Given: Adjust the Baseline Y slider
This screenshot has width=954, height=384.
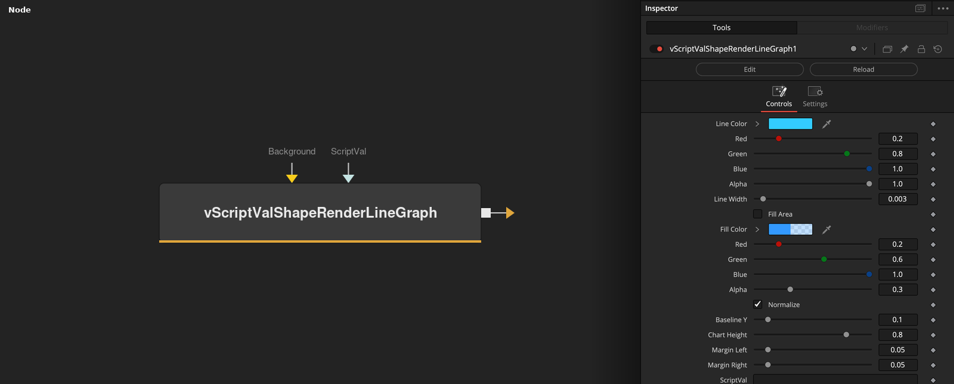Looking at the screenshot, I should click(x=768, y=320).
